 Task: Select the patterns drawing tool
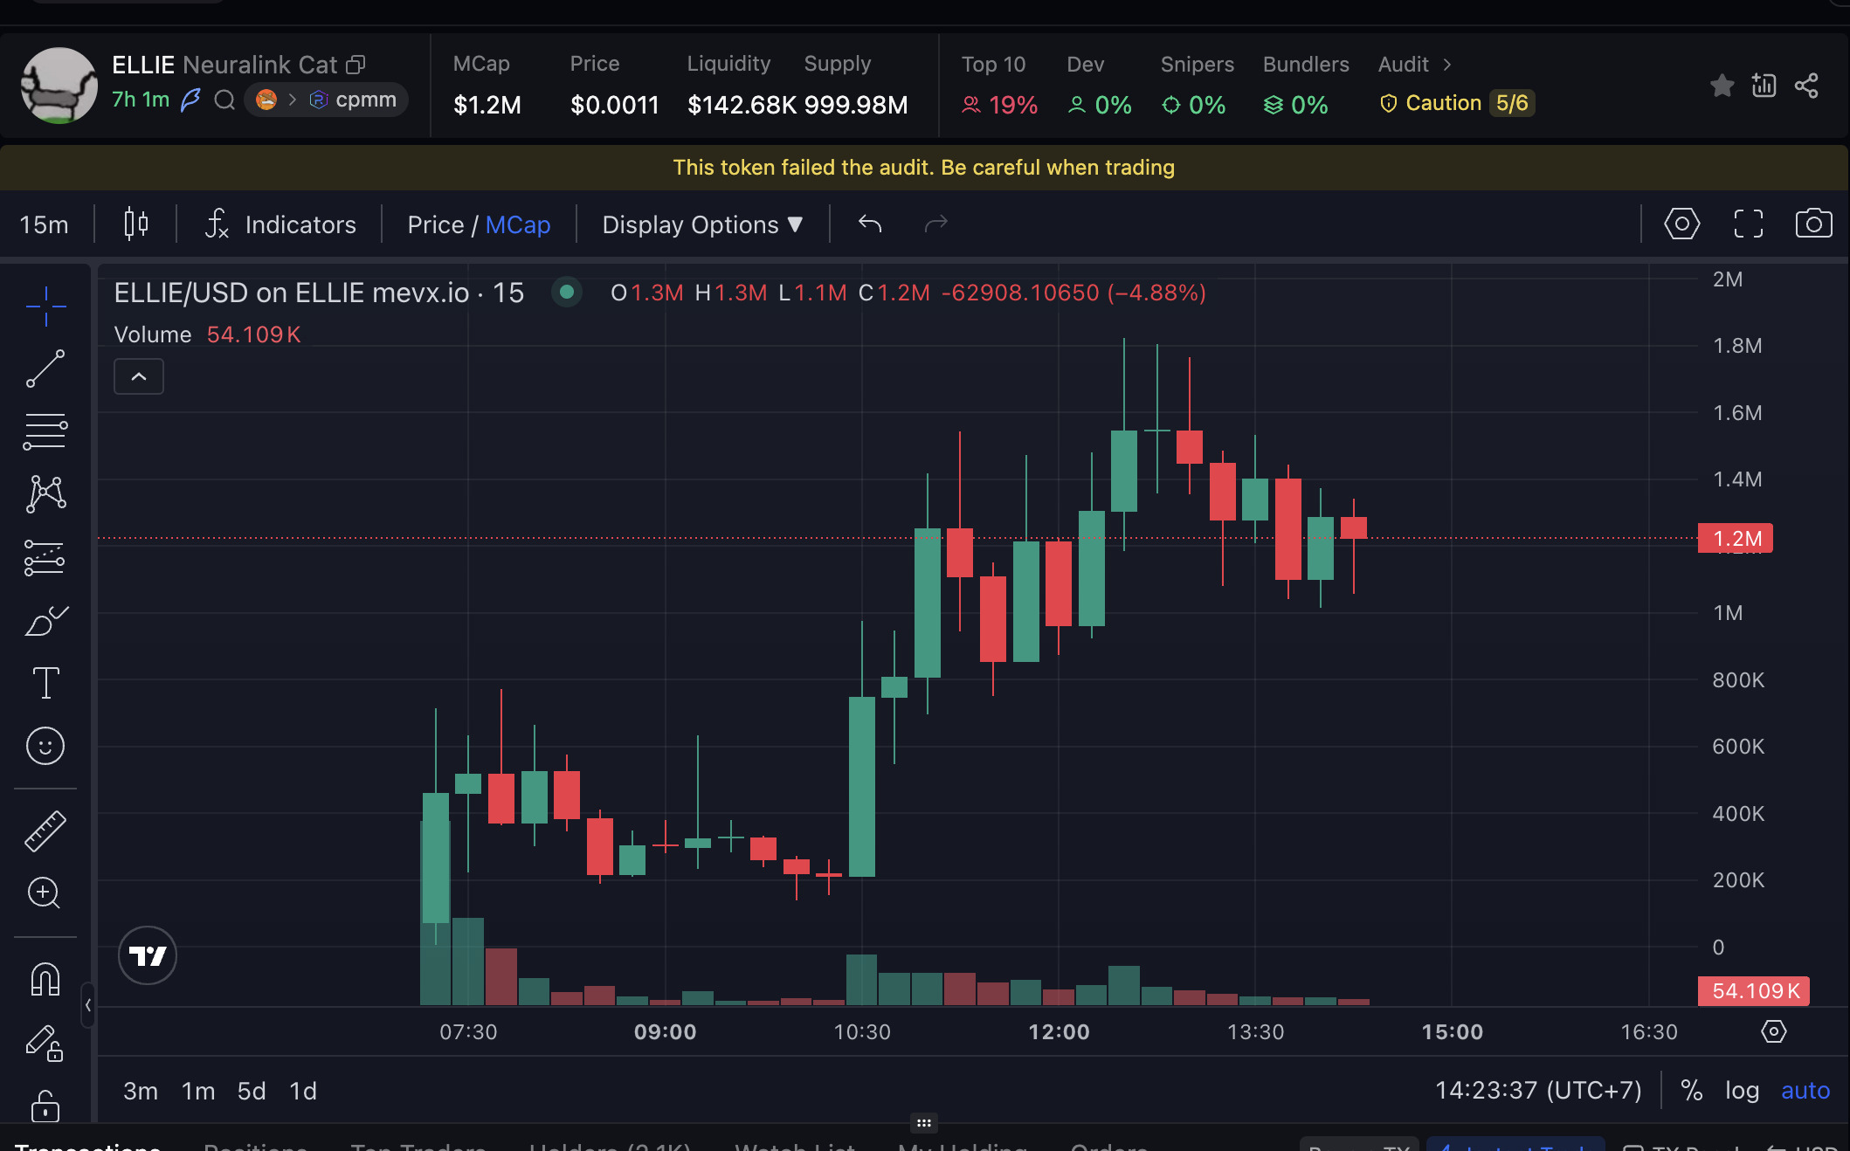45,494
